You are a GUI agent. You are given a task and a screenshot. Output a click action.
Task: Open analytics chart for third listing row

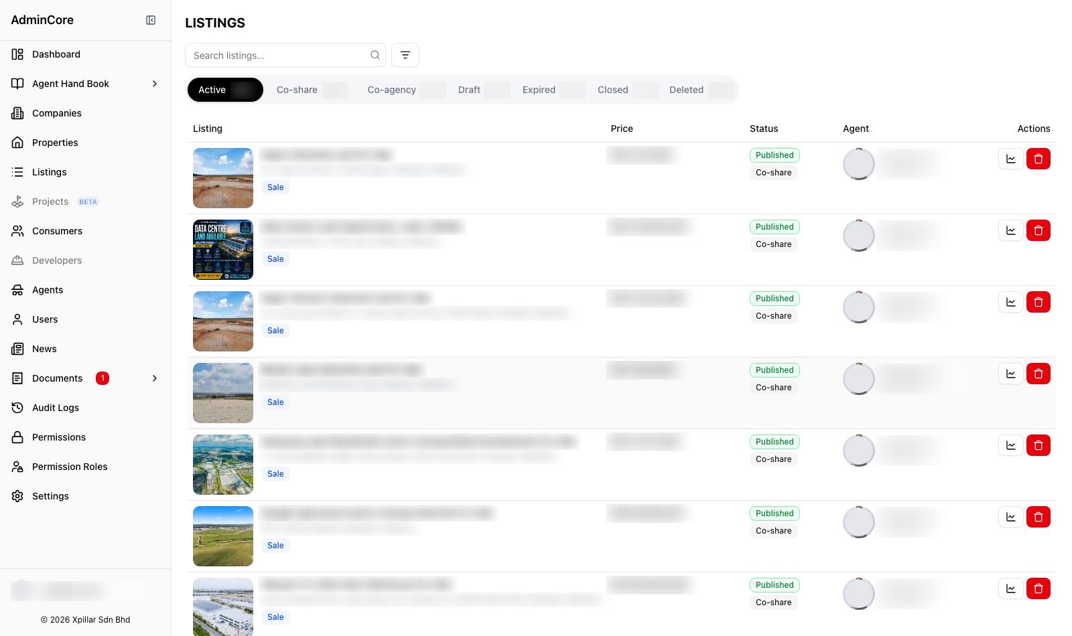(1010, 302)
